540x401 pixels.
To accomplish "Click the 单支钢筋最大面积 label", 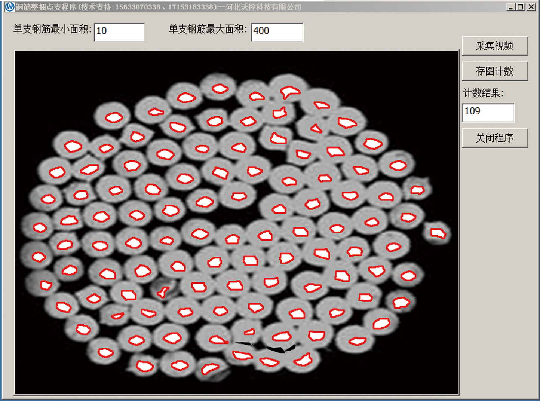I will pos(208,29).
